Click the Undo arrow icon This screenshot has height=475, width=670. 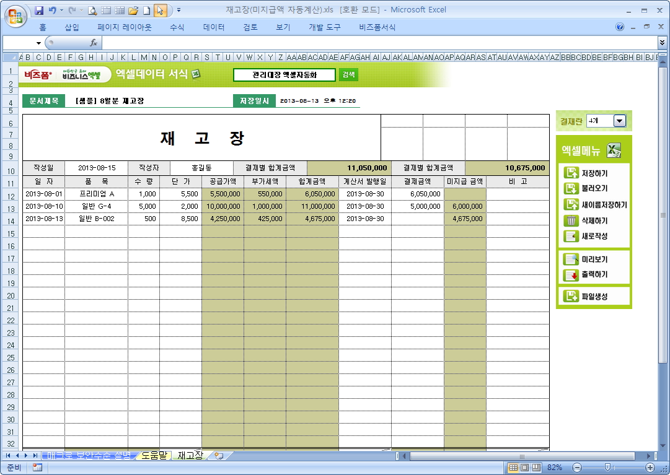click(52, 11)
